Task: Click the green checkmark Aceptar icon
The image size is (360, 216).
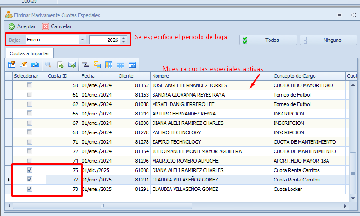Action: (12, 26)
